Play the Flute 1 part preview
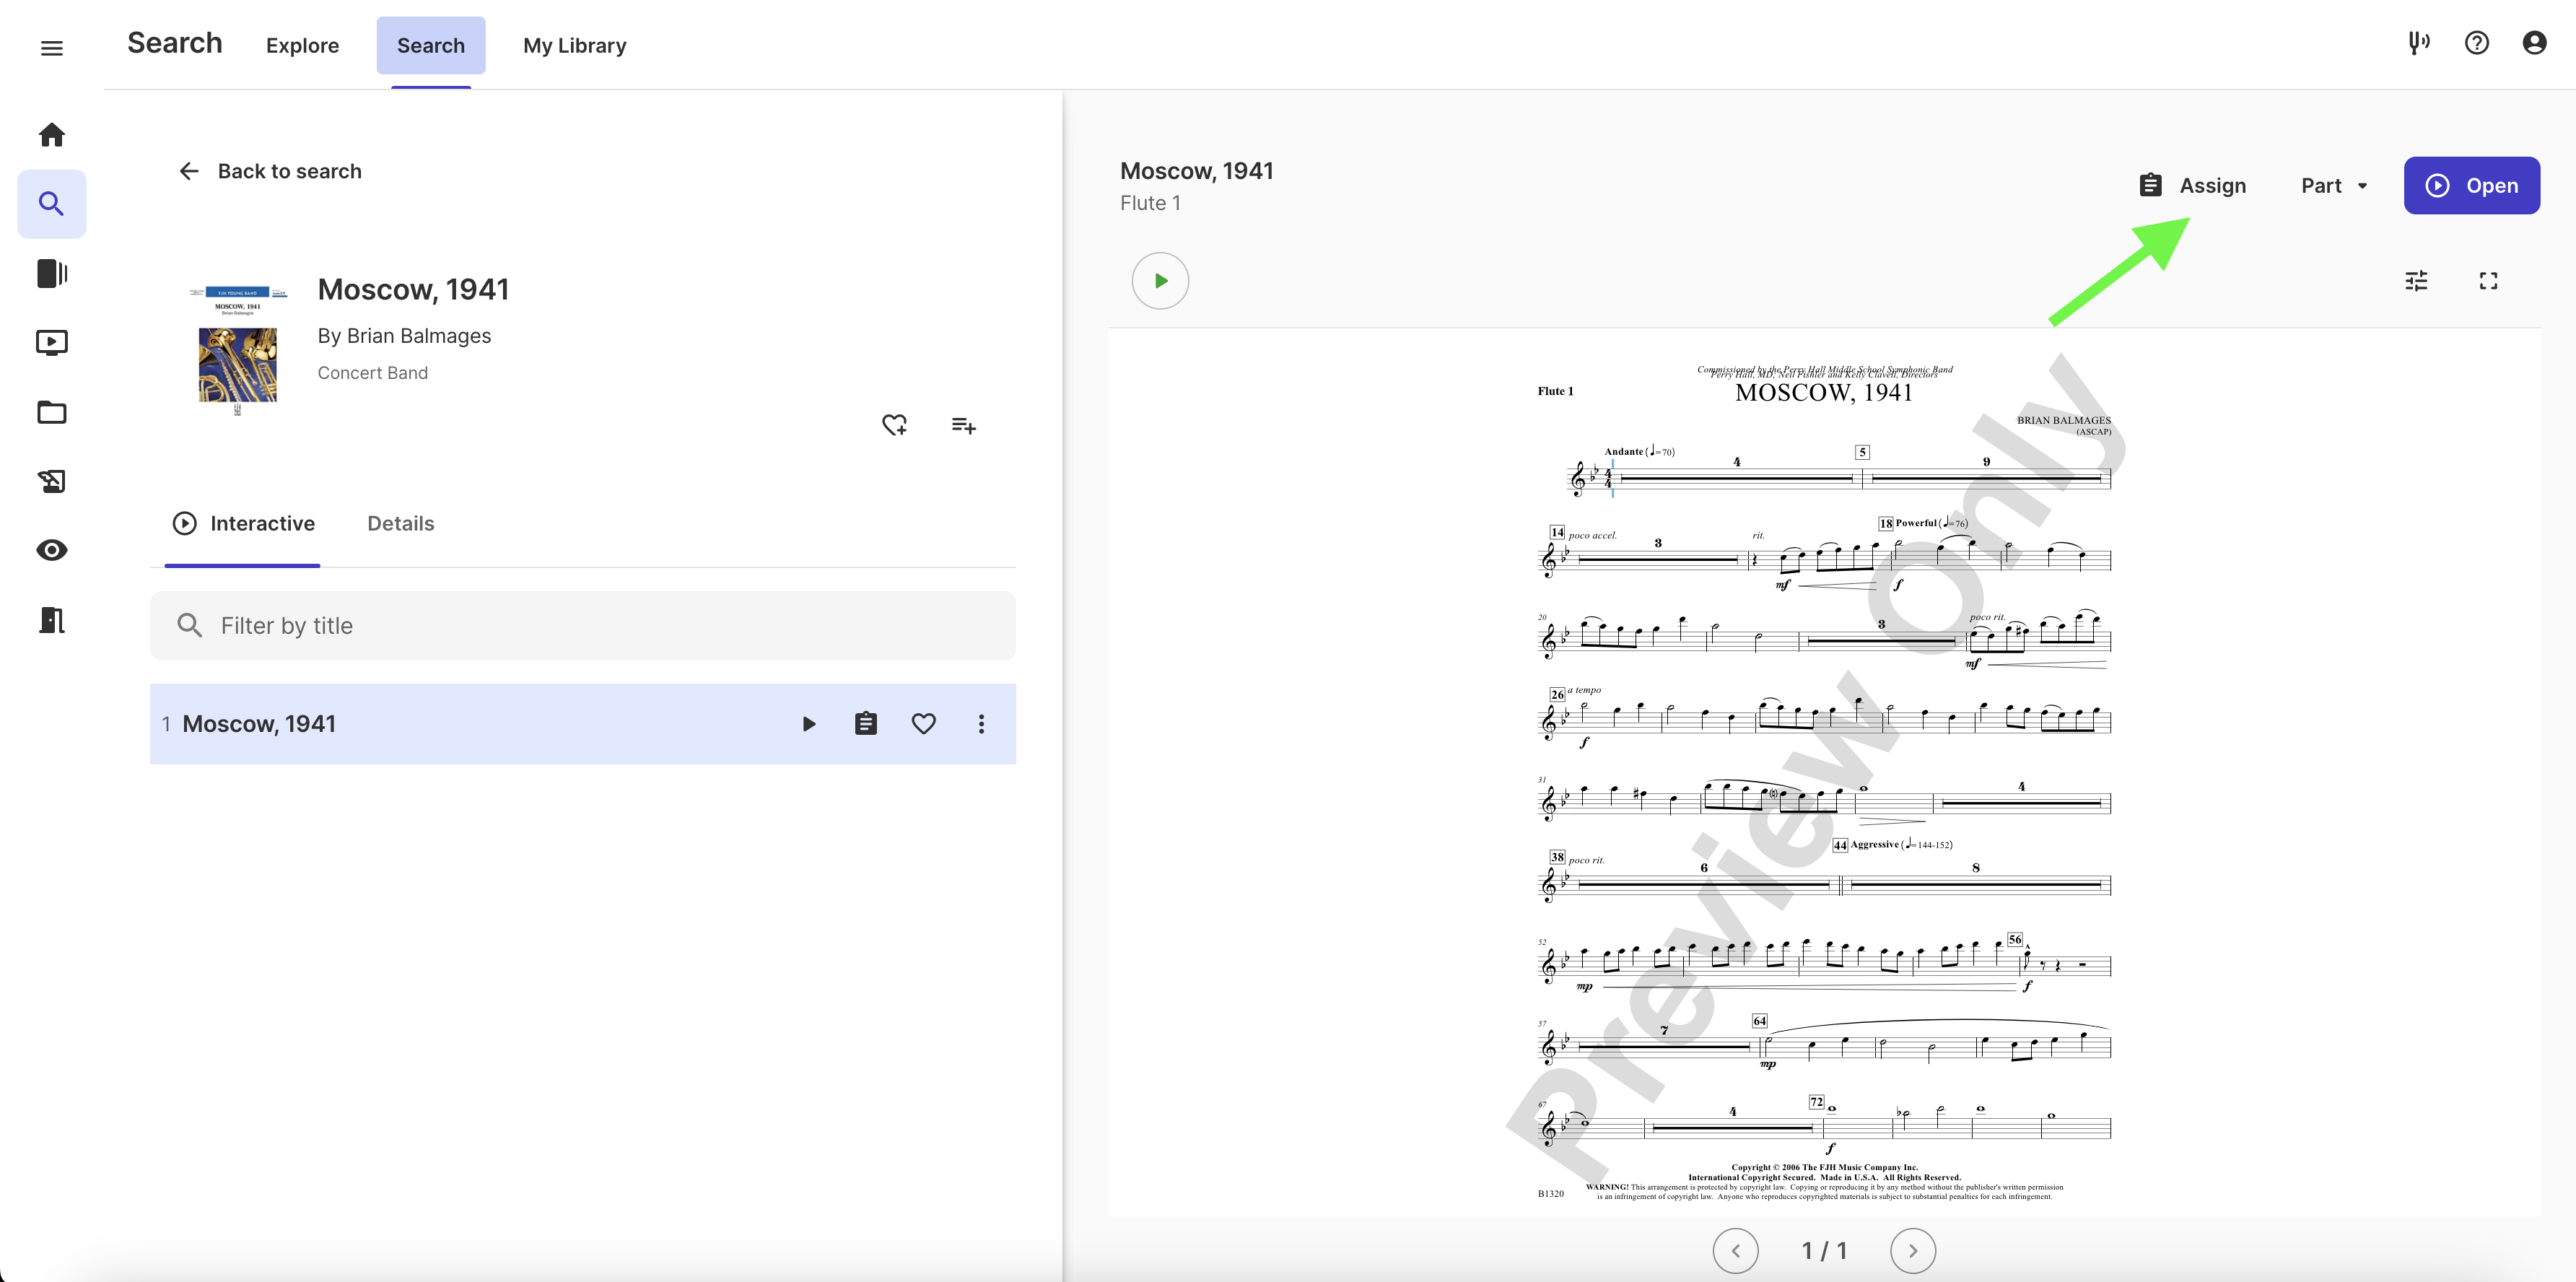This screenshot has width=2576, height=1282. [x=1160, y=281]
